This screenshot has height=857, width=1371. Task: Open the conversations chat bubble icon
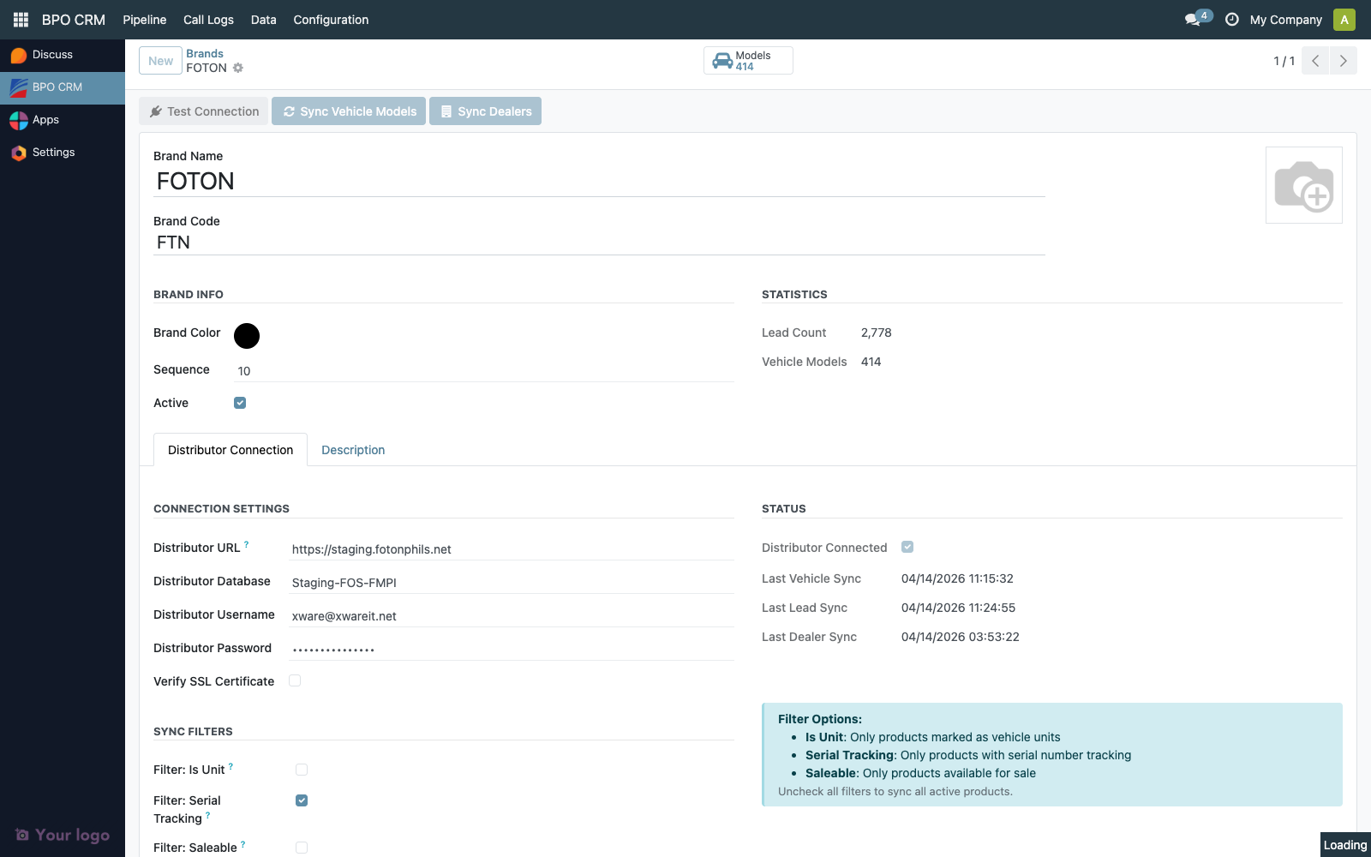tap(1192, 20)
